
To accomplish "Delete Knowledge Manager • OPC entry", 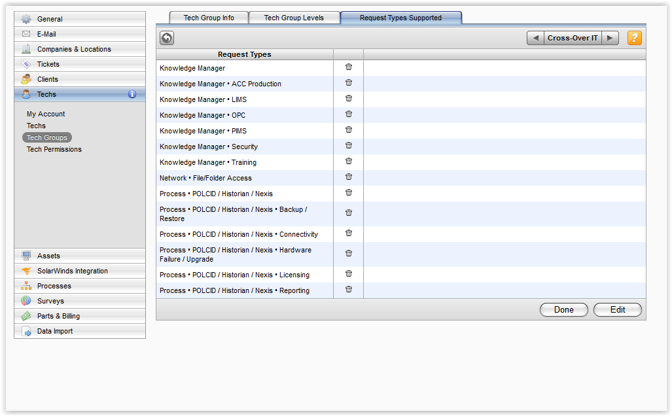I will 348,114.
